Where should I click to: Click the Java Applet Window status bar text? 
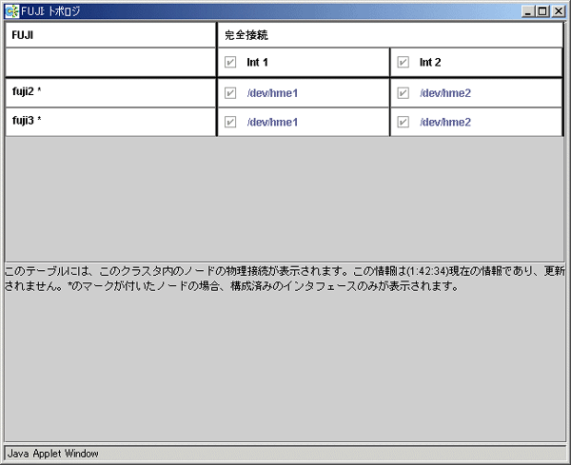52,454
